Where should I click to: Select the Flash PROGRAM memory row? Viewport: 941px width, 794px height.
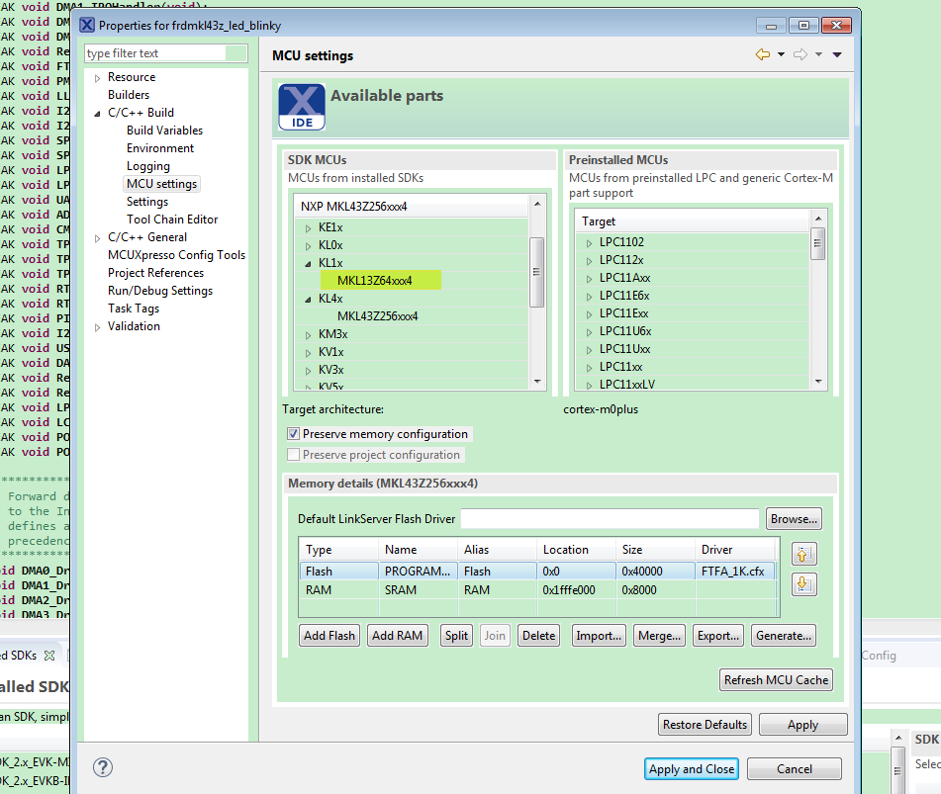point(536,572)
